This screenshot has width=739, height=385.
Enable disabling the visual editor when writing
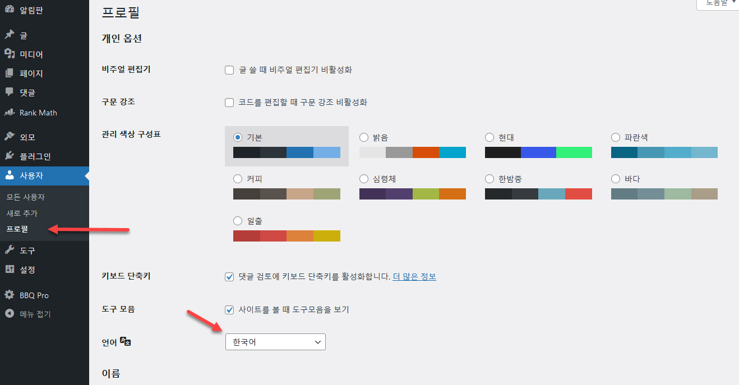pos(229,69)
